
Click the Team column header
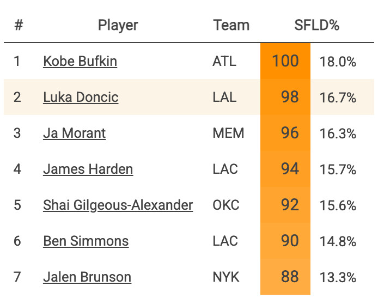tap(231, 25)
